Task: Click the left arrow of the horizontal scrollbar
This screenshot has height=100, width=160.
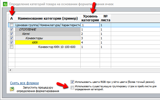Action: (x=10, y=70)
